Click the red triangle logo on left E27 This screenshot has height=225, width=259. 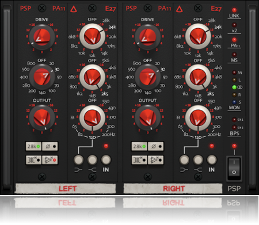click(x=74, y=9)
